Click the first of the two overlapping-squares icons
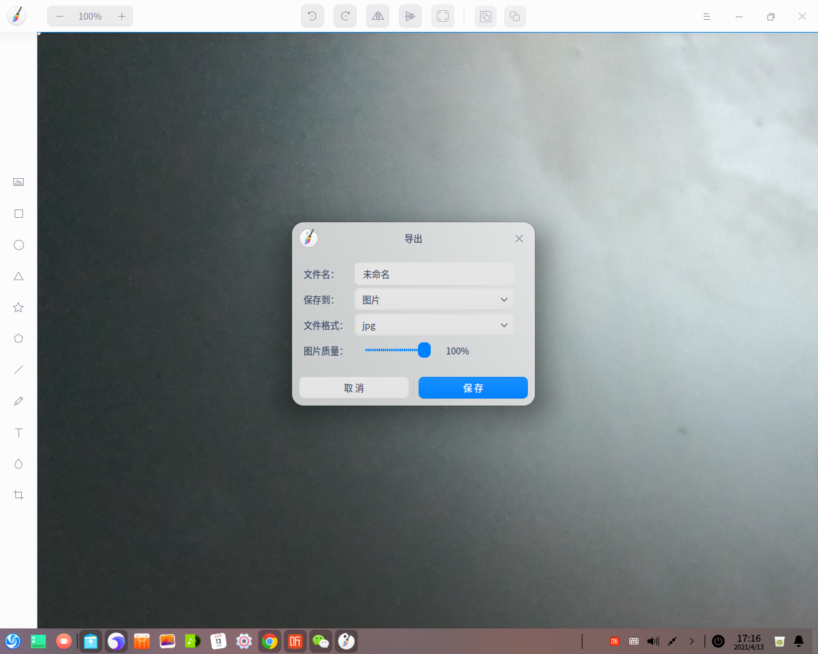This screenshot has width=818, height=654. point(486,17)
